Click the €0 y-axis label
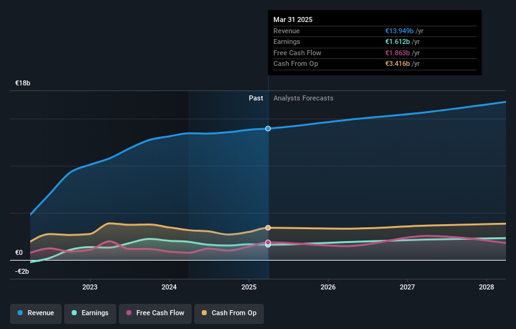The height and width of the screenshot is (329, 516). click(x=19, y=253)
